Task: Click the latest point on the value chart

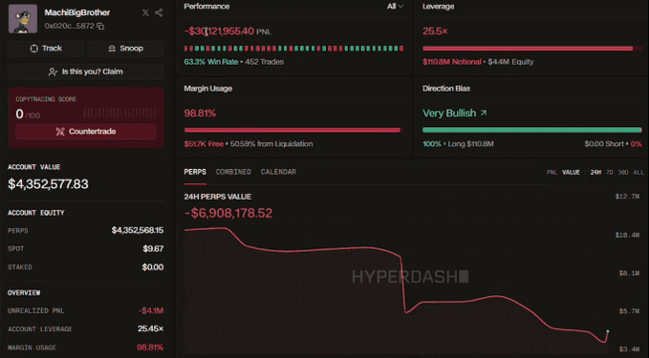Action: 608,331
